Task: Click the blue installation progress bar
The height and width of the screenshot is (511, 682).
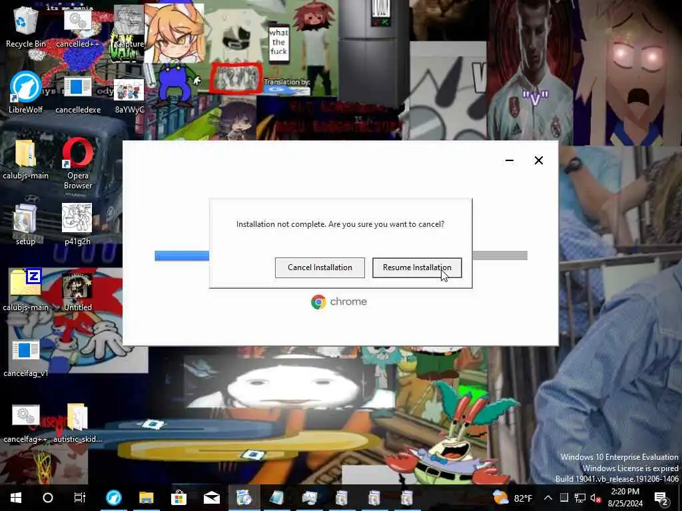Action: click(x=182, y=255)
